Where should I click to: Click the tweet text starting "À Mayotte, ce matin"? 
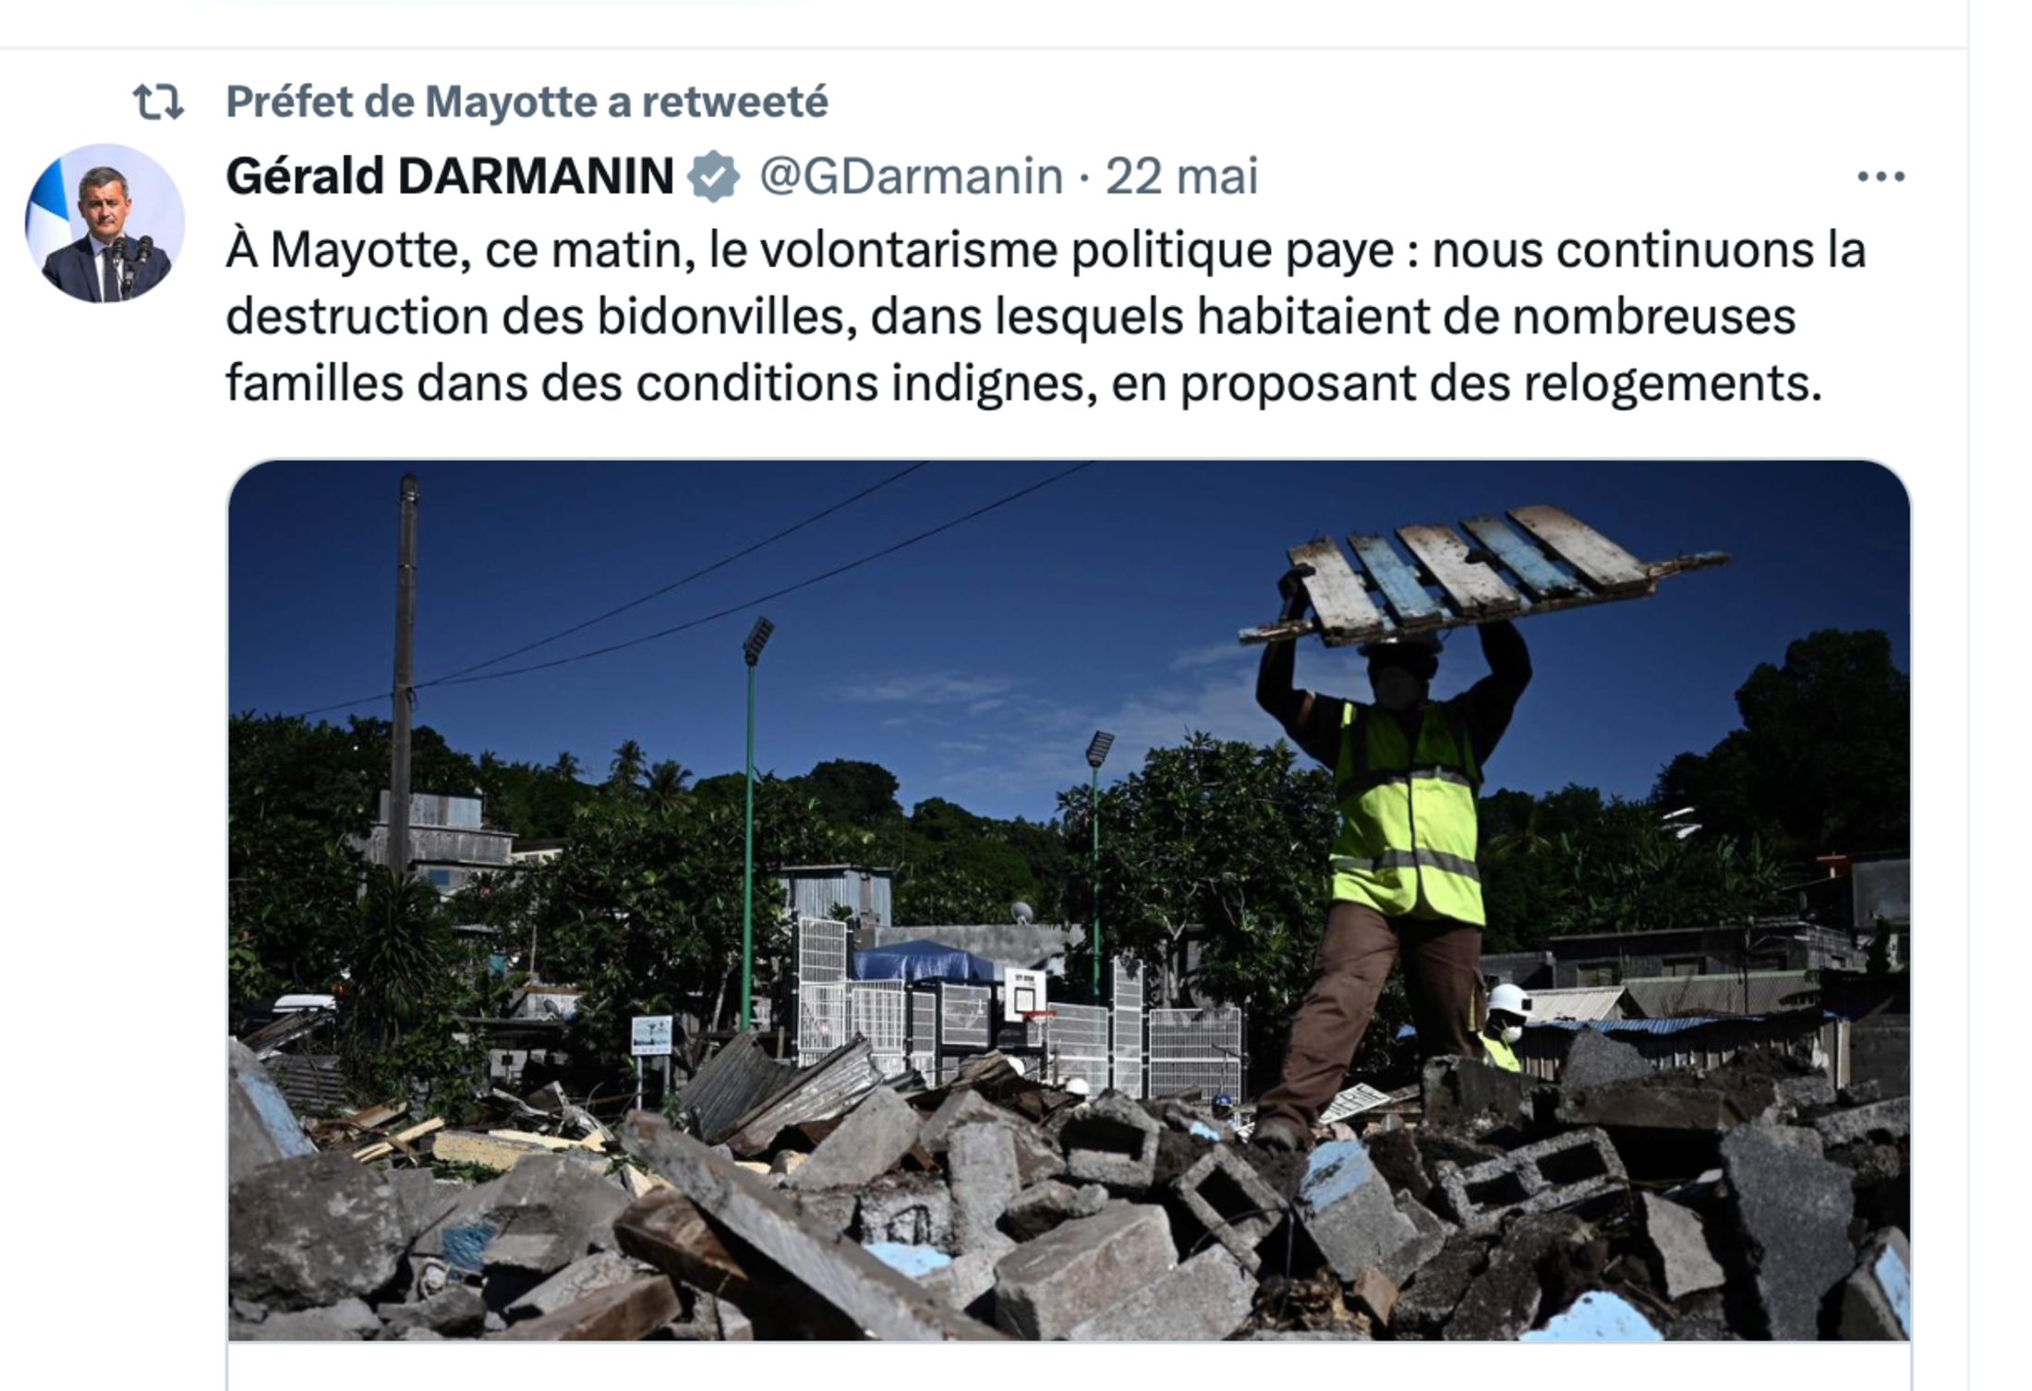[1046, 316]
